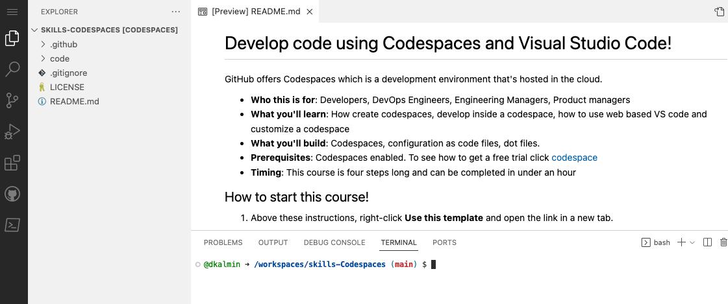
Task: Open the GitHub view icon
Action: point(12,194)
